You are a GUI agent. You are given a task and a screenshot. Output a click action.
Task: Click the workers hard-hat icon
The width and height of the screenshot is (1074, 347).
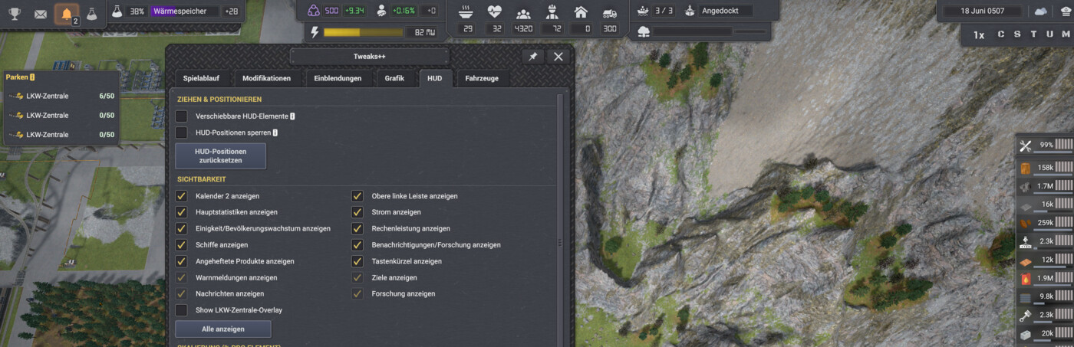click(552, 12)
